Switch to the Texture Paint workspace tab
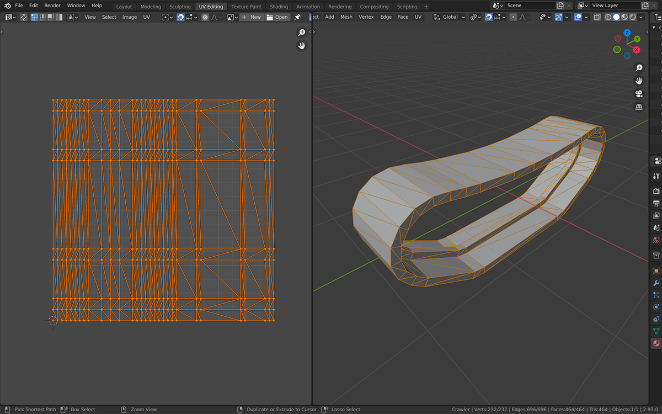 pyautogui.click(x=247, y=7)
